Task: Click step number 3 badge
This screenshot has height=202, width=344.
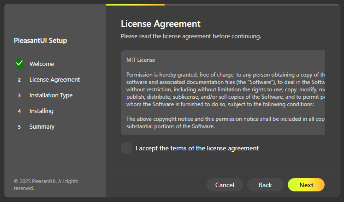Action: pos(19,95)
